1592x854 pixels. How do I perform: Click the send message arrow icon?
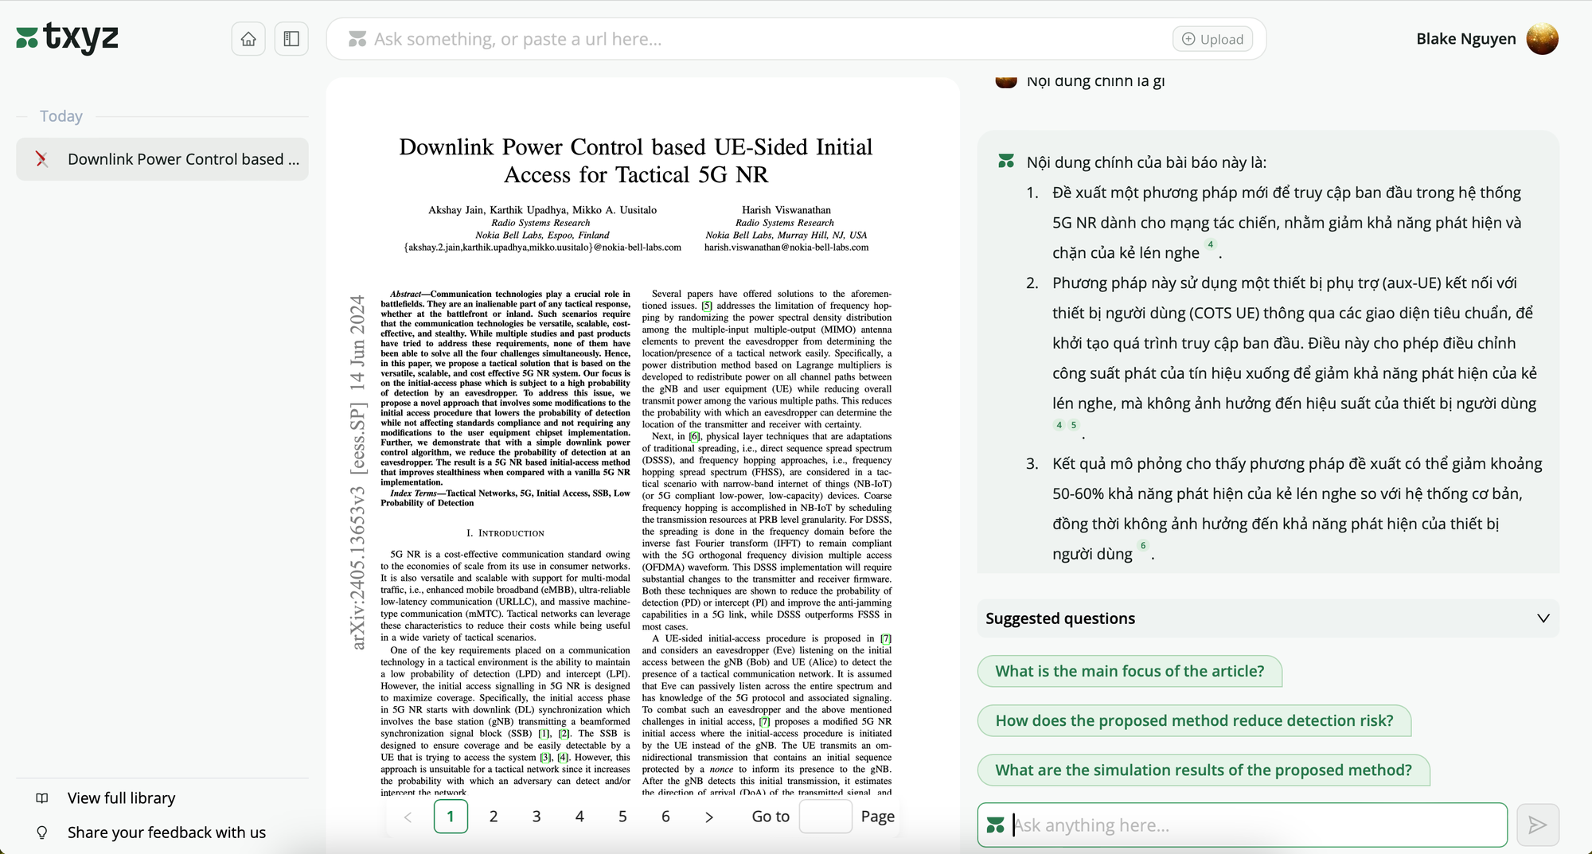pyautogui.click(x=1538, y=825)
